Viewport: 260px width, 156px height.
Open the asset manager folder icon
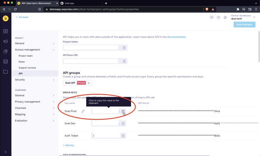[6, 72]
